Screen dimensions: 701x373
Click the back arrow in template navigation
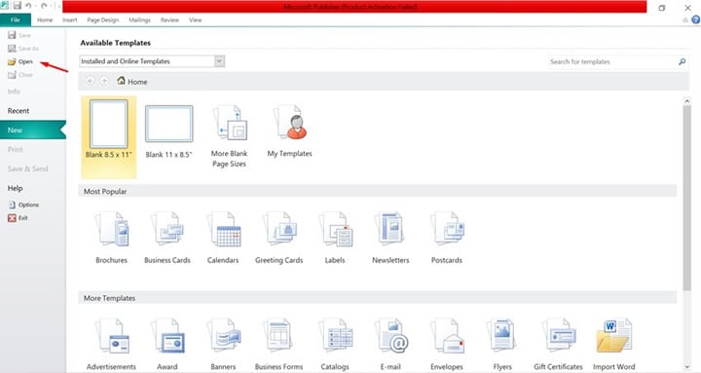pos(91,81)
